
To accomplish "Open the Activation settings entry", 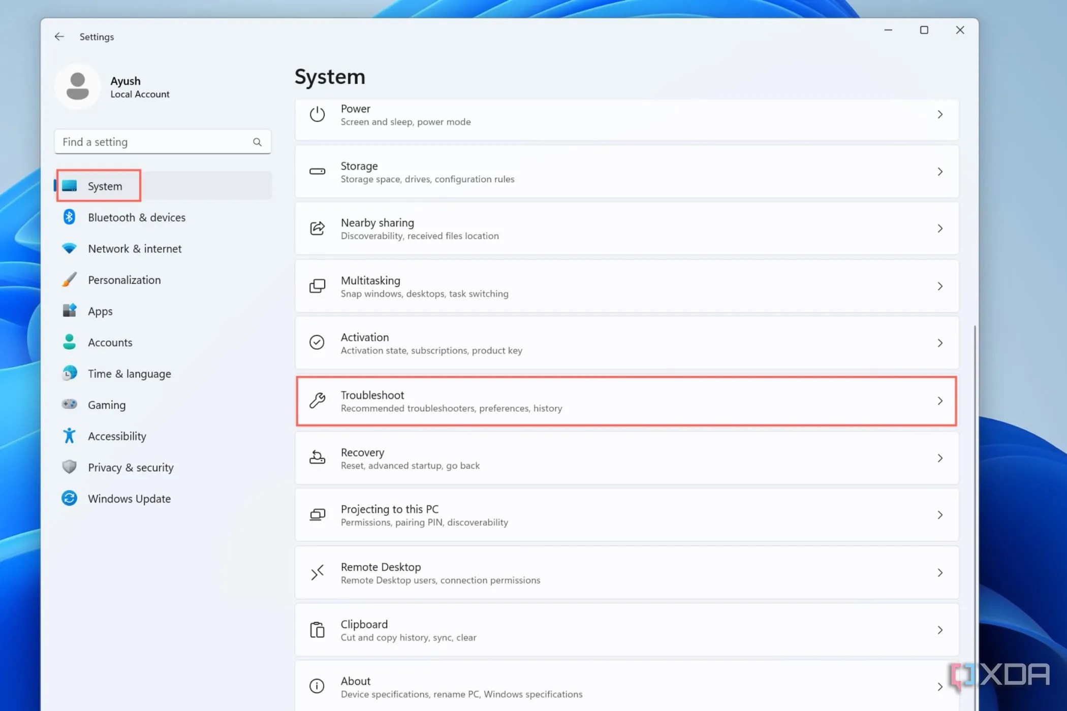I will (x=626, y=343).
